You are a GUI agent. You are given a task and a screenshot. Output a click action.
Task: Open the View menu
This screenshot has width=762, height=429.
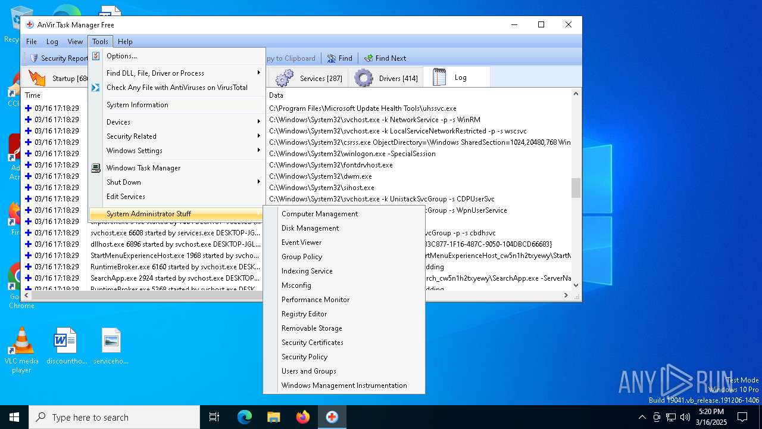(75, 42)
